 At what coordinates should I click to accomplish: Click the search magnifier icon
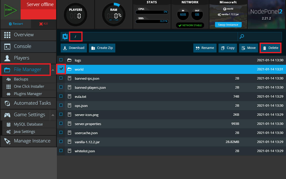[x=242, y=37]
